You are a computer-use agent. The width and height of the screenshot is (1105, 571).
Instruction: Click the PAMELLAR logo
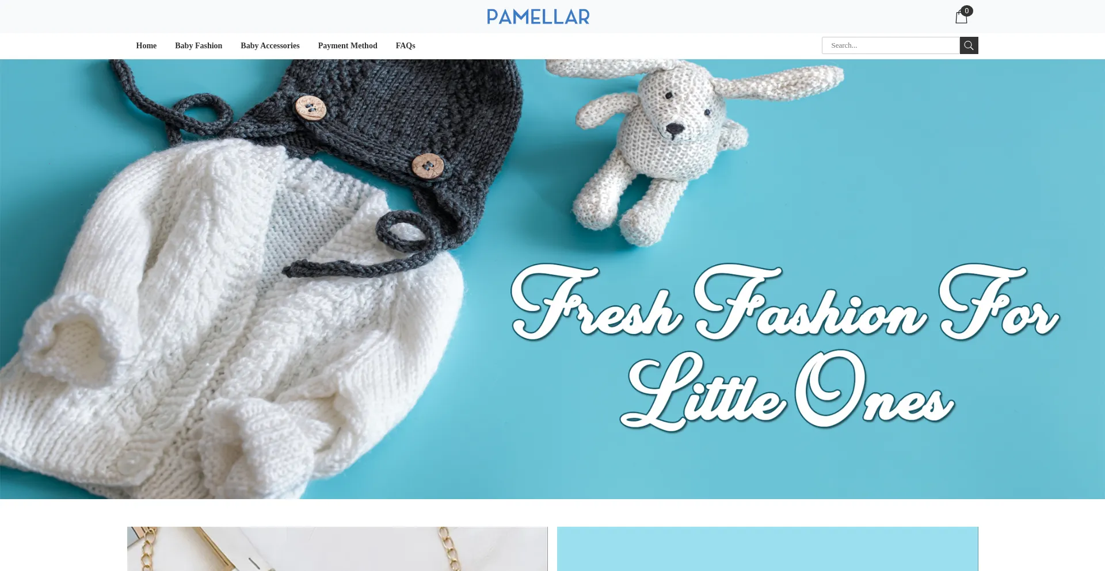pos(538,17)
